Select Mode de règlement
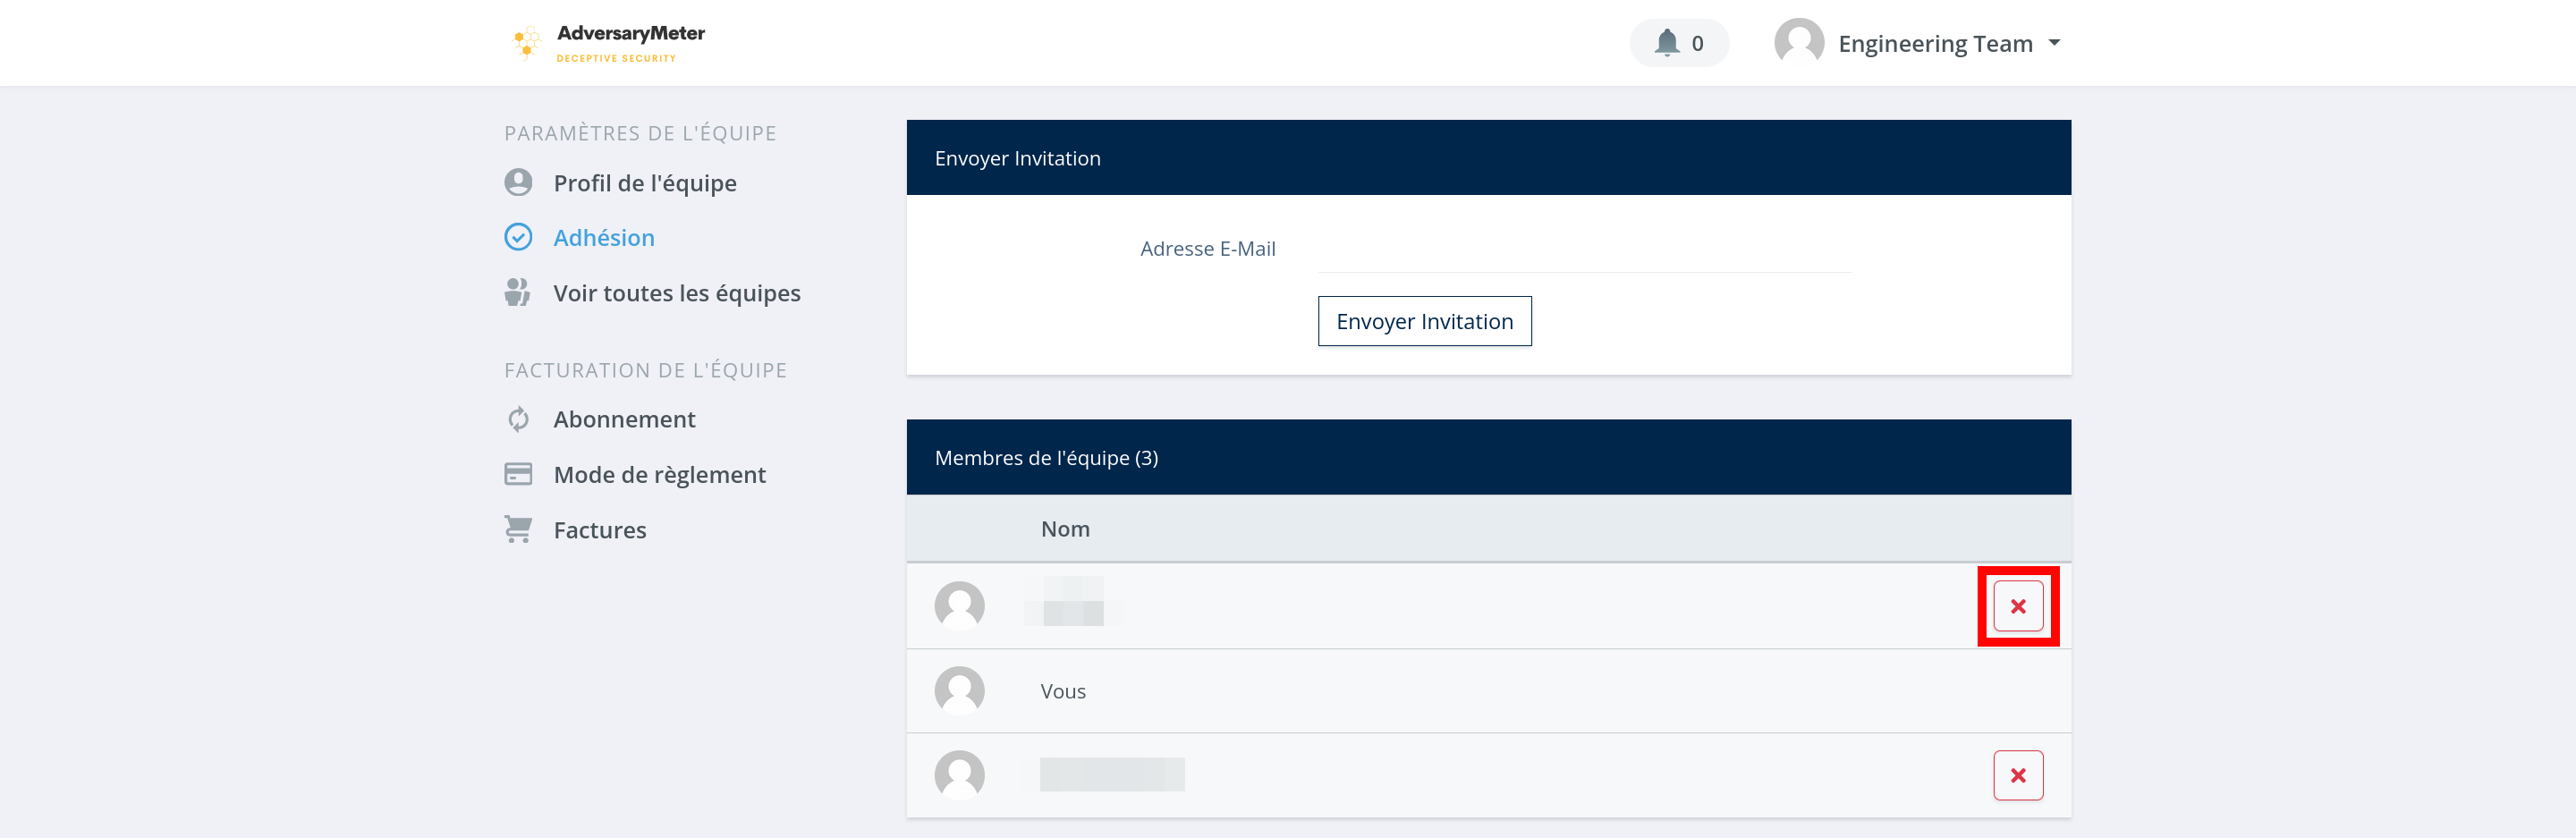Image resolution: width=2576 pixels, height=838 pixels. pos(659,475)
